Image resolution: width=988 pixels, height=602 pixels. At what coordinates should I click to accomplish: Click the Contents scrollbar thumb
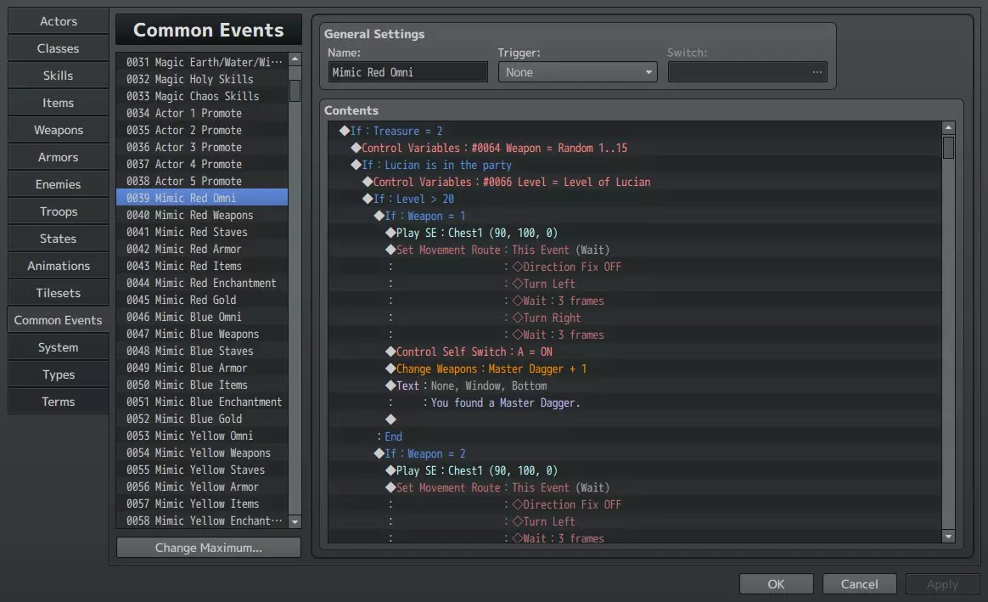click(948, 148)
